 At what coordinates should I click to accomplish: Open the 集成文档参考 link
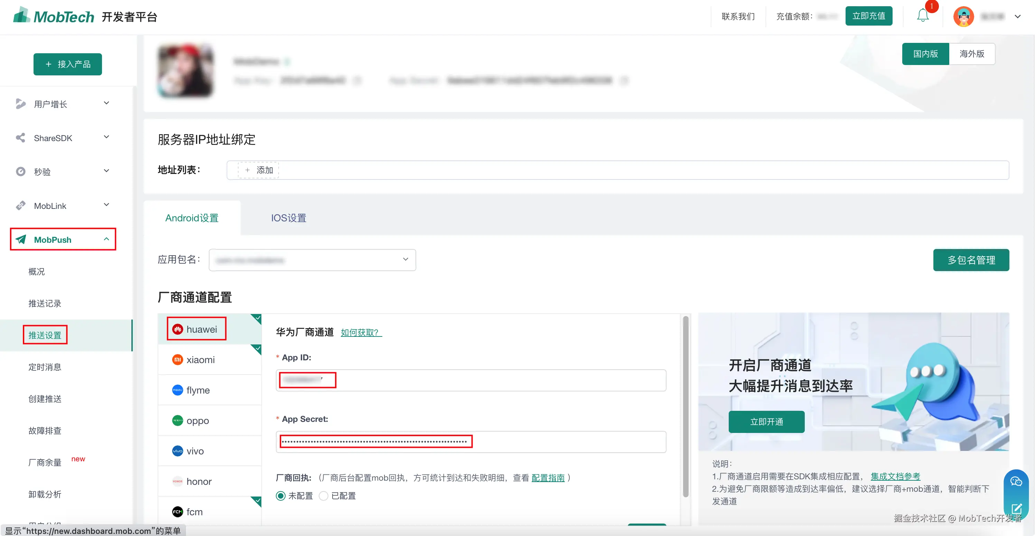pos(895,476)
